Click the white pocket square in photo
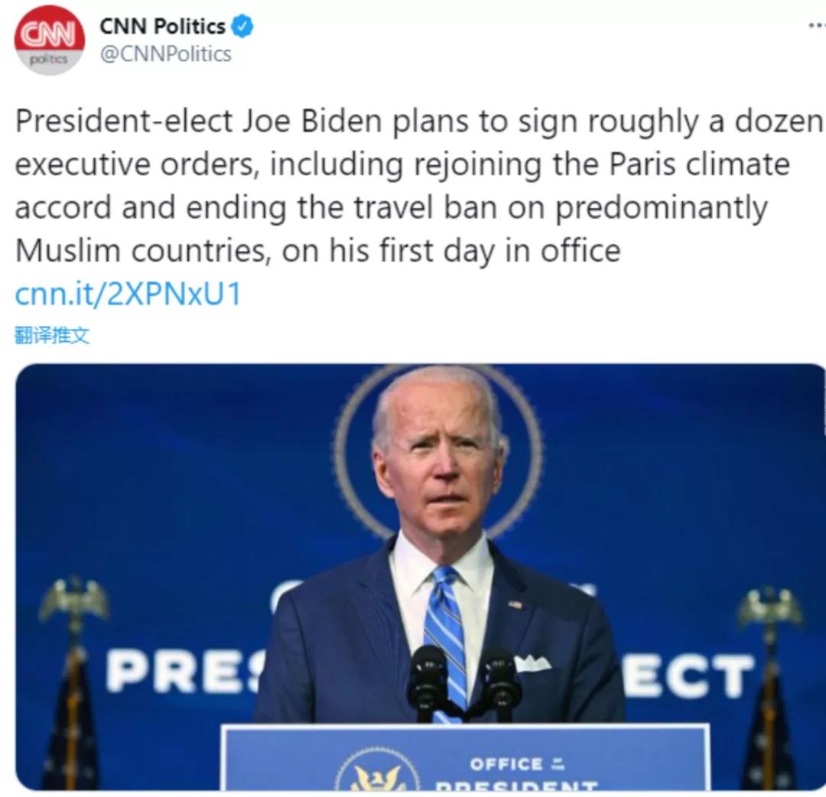 pos(532,662)
